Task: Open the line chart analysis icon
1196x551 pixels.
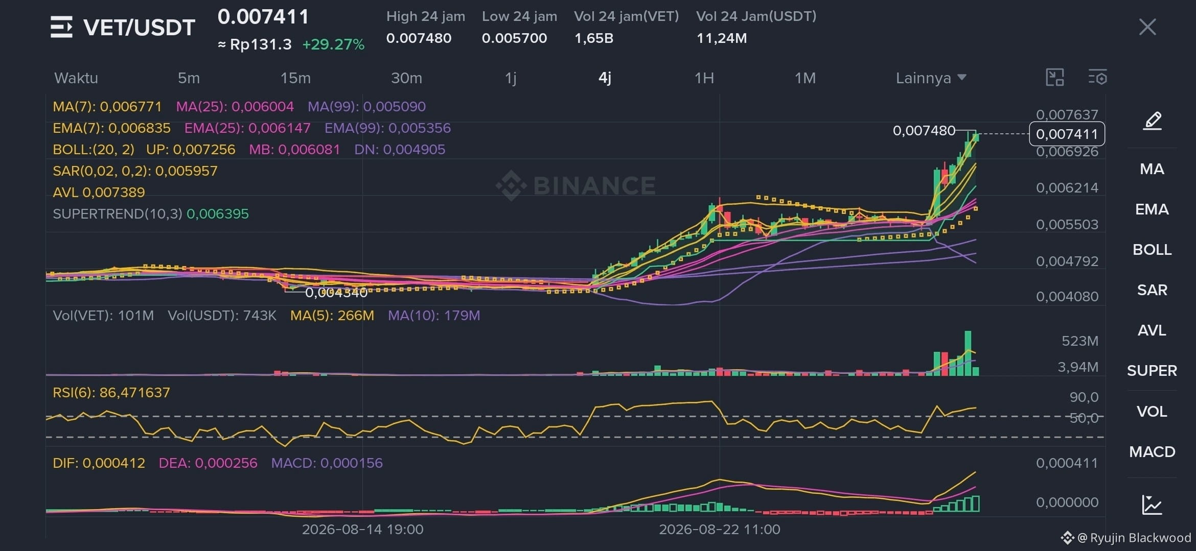Action: coord(1152,505)
